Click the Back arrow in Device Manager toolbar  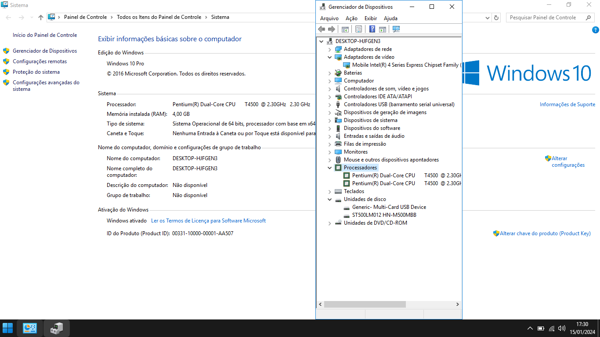coord(322,29)
